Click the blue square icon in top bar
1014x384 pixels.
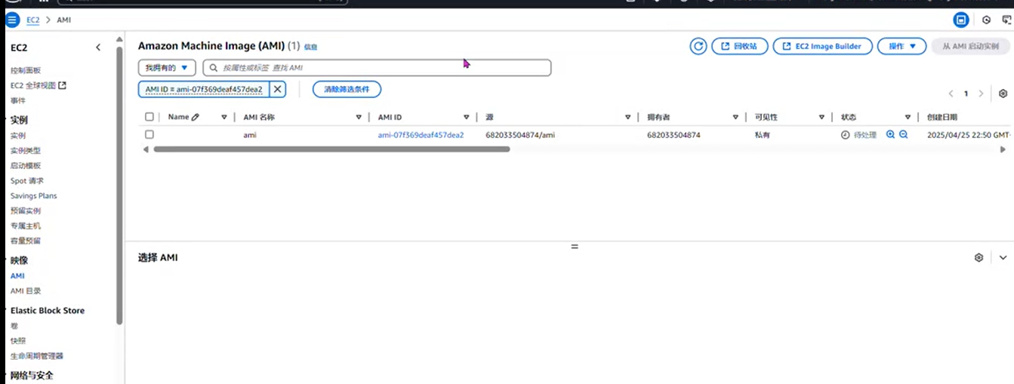pyautogui.click(x=961, y=20)
